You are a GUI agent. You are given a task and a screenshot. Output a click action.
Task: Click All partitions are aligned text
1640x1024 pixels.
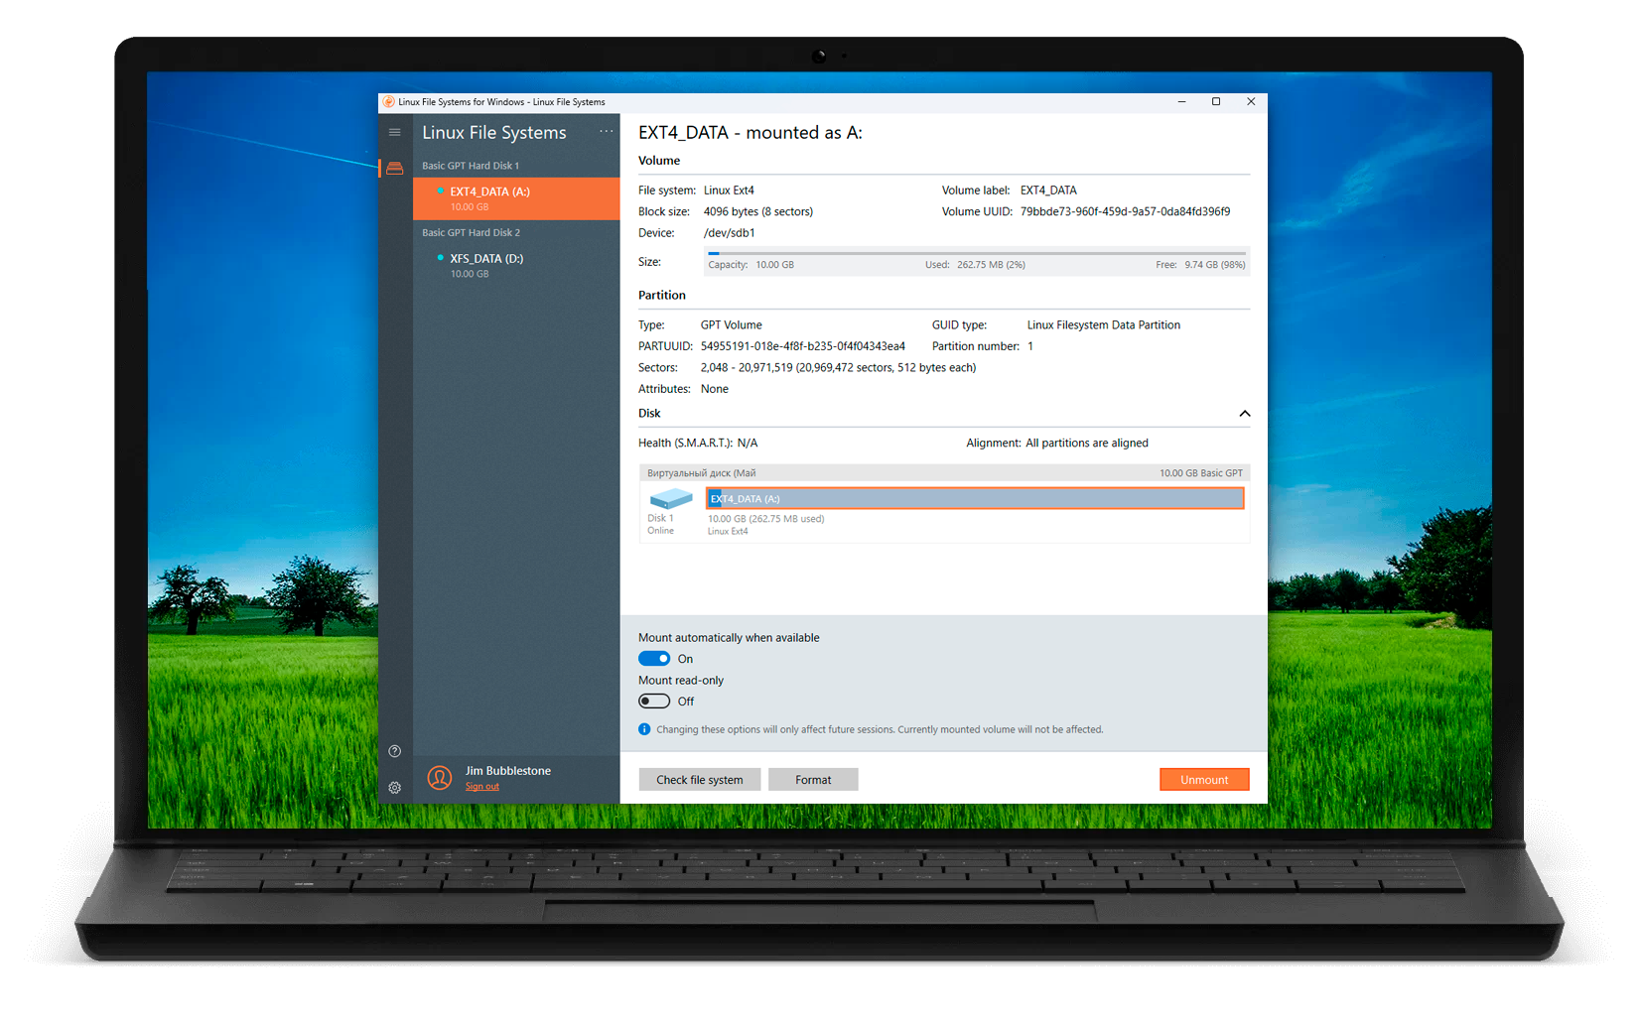pyautogui.click(x=1087, y=444)
